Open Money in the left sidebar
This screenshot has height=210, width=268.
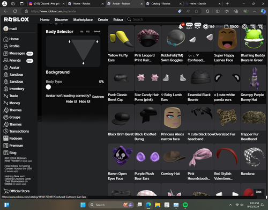(x=12, y=103)
